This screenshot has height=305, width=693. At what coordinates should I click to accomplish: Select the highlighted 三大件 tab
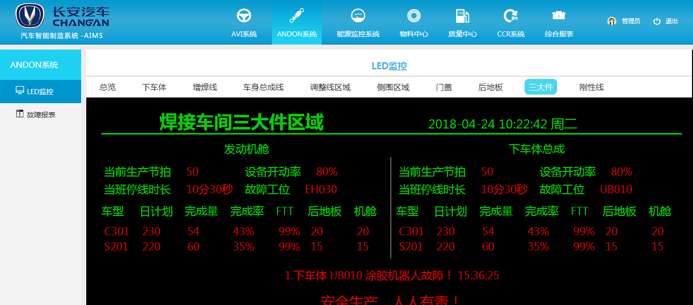[541, 87]
